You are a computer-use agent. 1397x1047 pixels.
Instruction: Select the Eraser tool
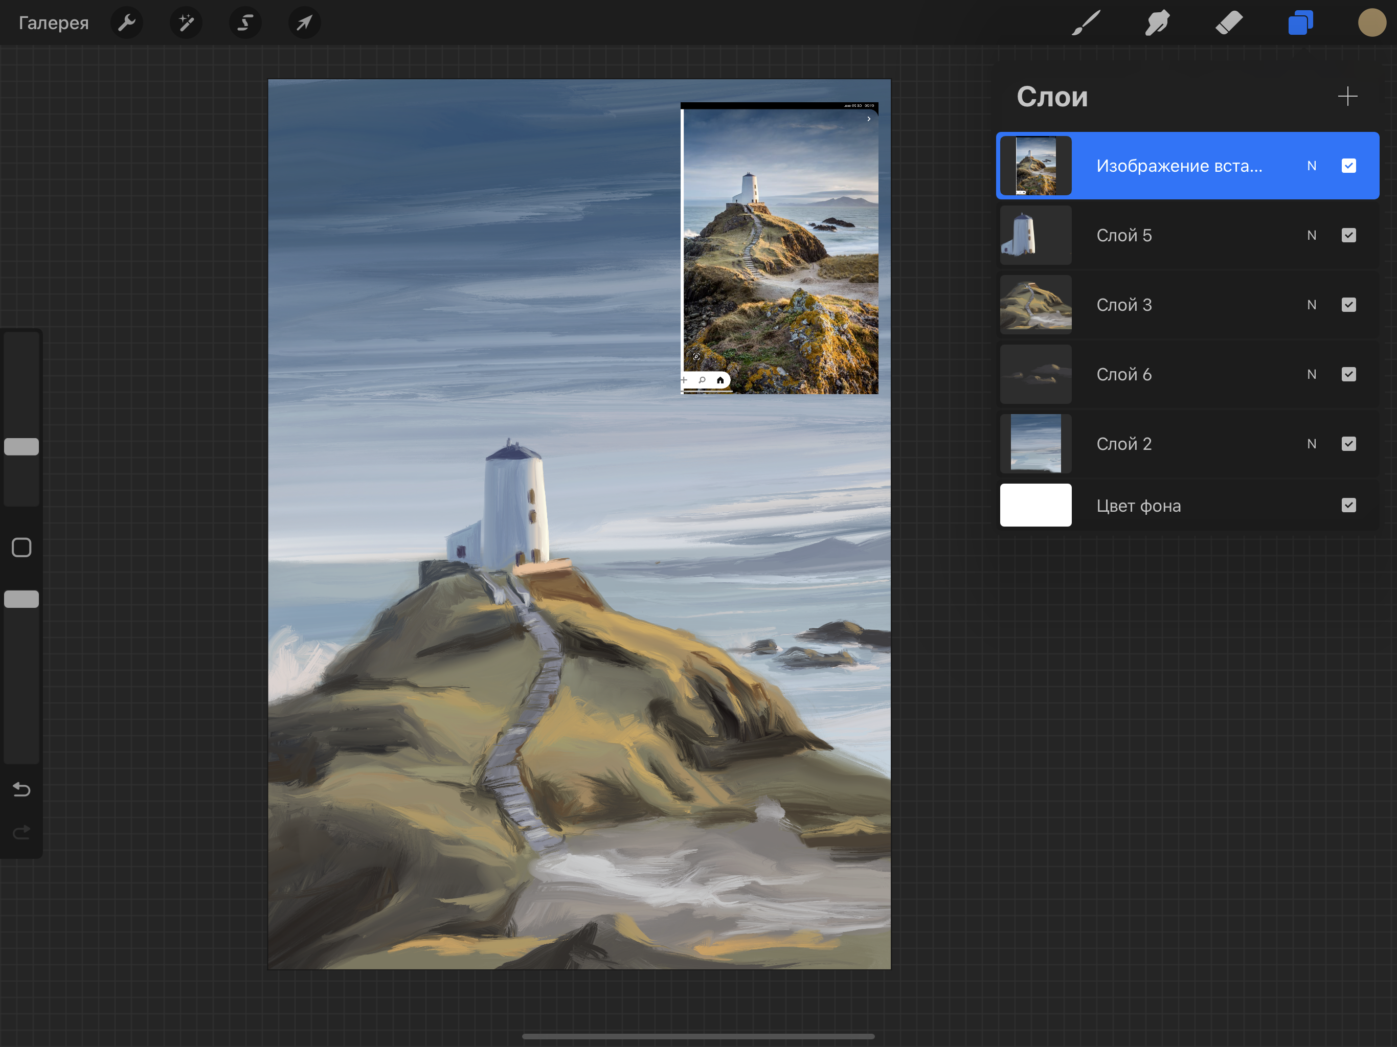pos(1229,22)
